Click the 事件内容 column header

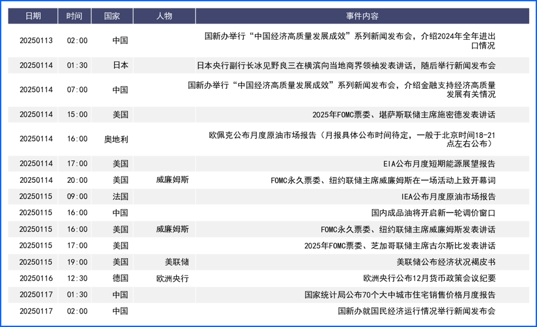(362, 16)
